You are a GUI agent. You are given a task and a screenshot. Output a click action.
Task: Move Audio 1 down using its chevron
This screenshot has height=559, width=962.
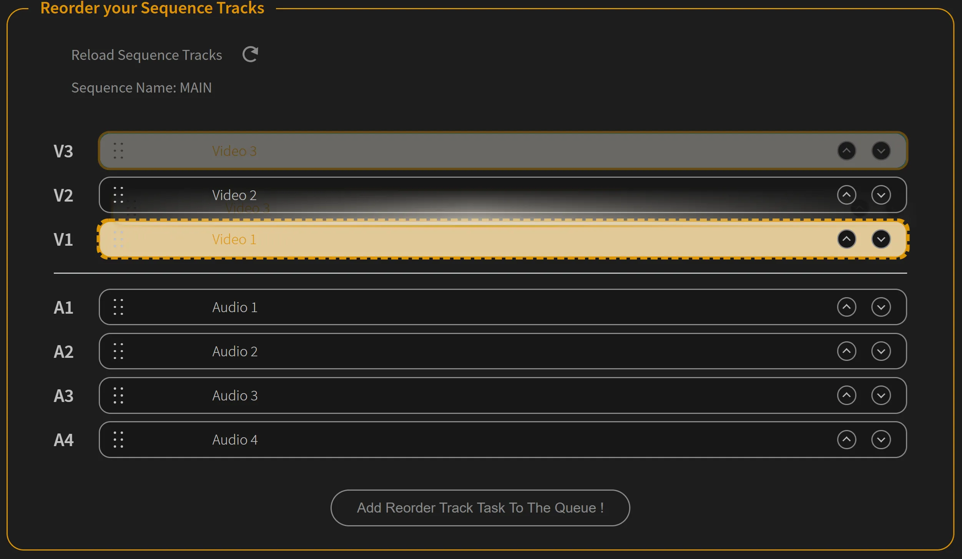881,307
